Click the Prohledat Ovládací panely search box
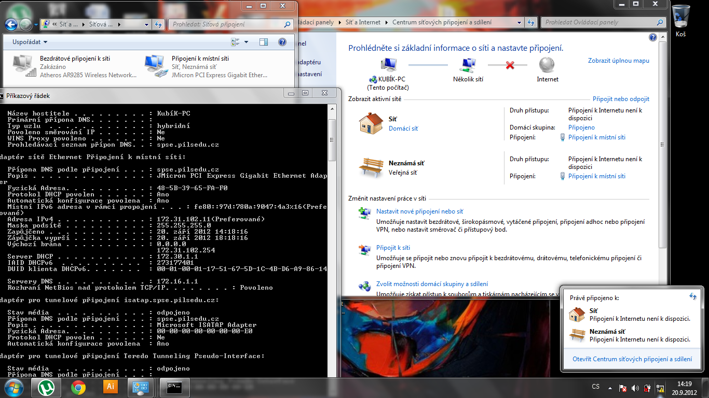 click(603, 23)
